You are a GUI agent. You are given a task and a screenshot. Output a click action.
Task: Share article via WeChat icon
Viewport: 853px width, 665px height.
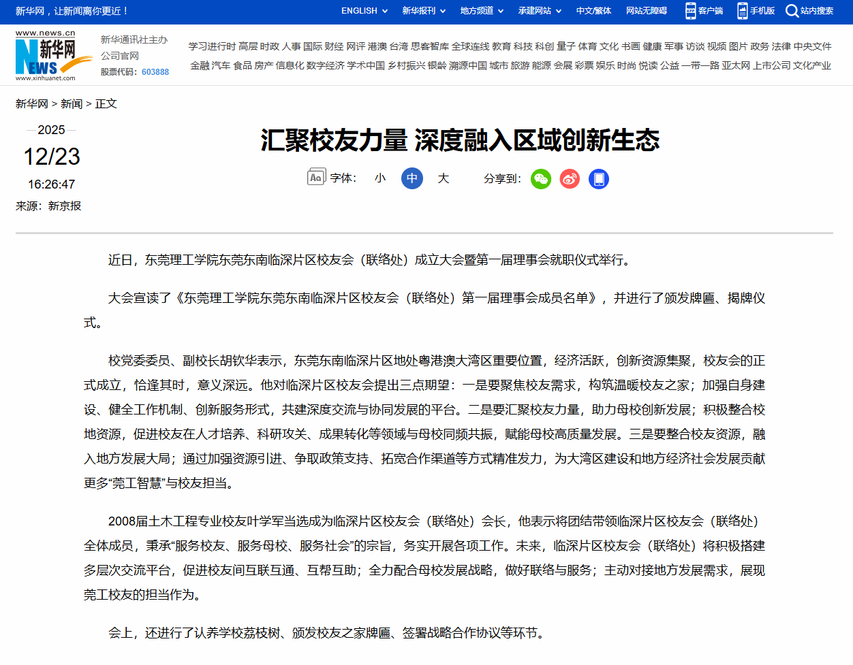541,179
